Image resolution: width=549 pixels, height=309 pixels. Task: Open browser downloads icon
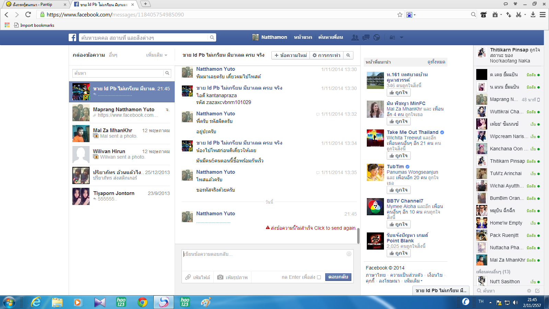[x=533, y=14]
